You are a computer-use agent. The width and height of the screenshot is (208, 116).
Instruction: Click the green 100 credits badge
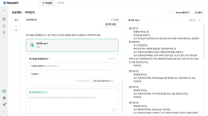point(4,91)
